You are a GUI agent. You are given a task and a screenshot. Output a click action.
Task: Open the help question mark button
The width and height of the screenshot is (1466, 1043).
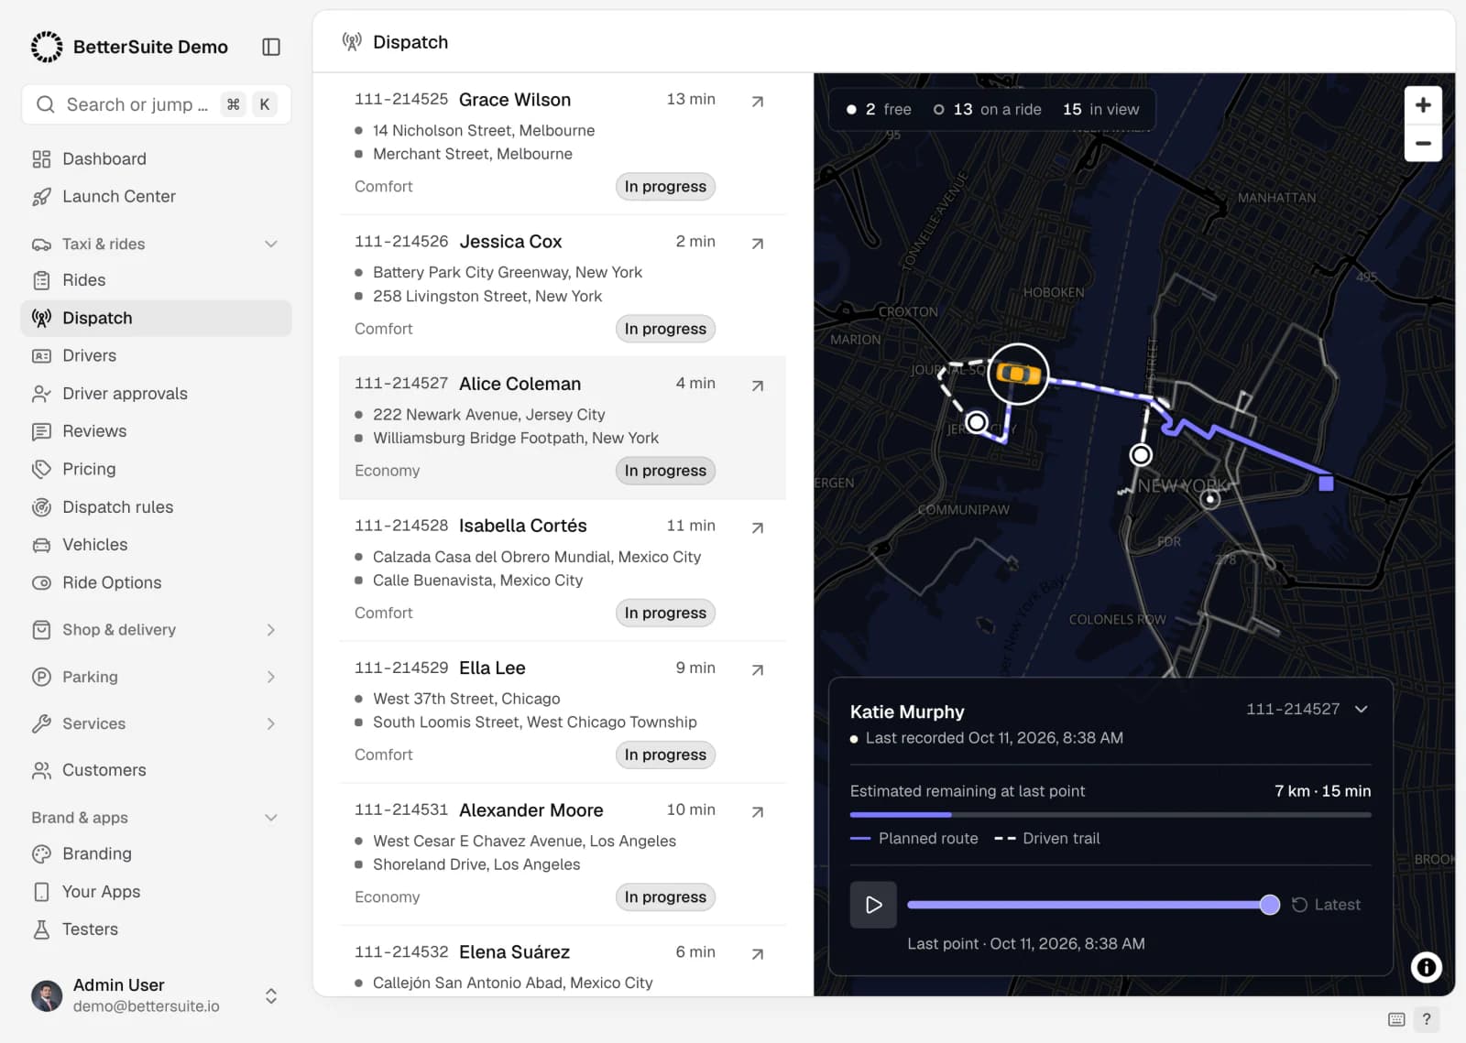pos(1427,1019)
